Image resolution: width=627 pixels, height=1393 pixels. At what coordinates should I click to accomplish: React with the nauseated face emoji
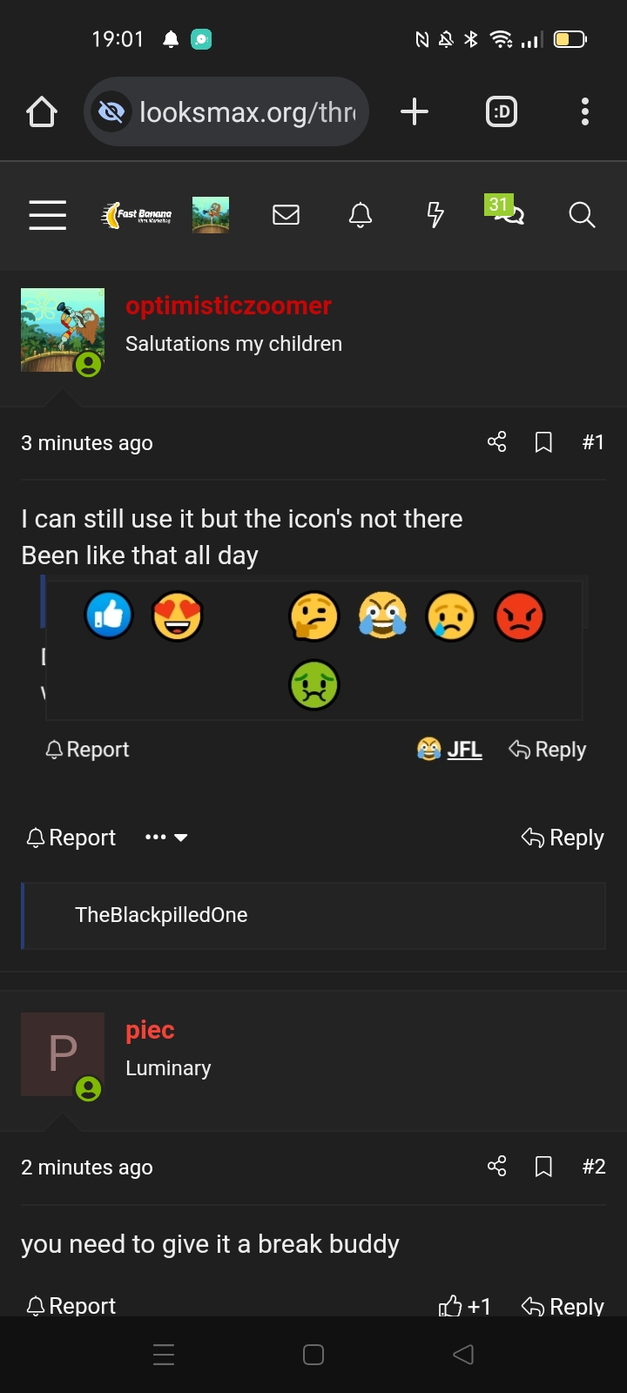(x=313, y=685)
